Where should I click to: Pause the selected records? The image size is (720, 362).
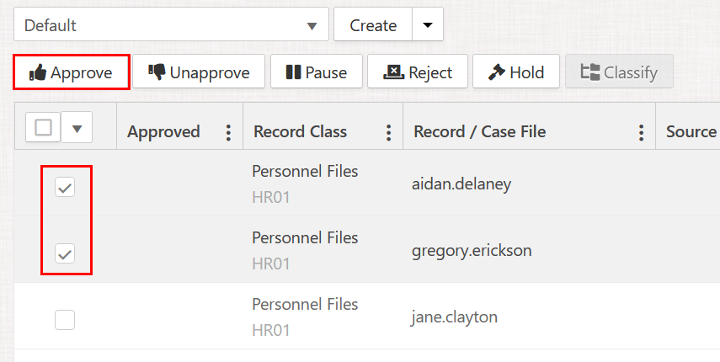(x=316, y=72)
